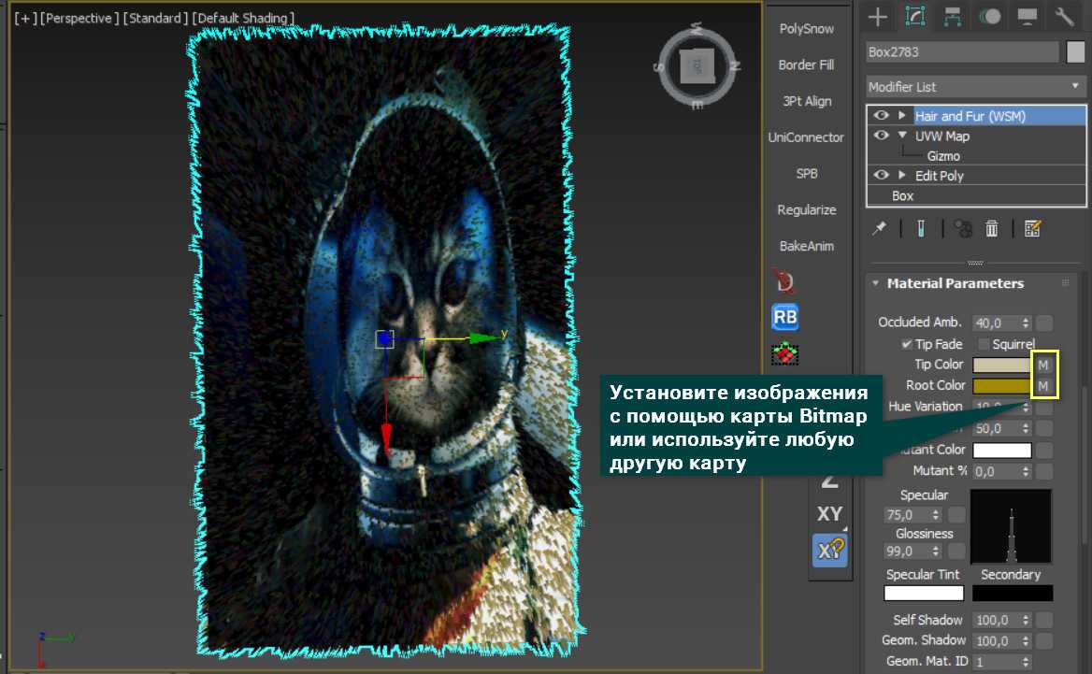Click the blue RB script icon
Image resolution: width=1092 pixels, height=674 pixels.
click(x=784, y=317)
